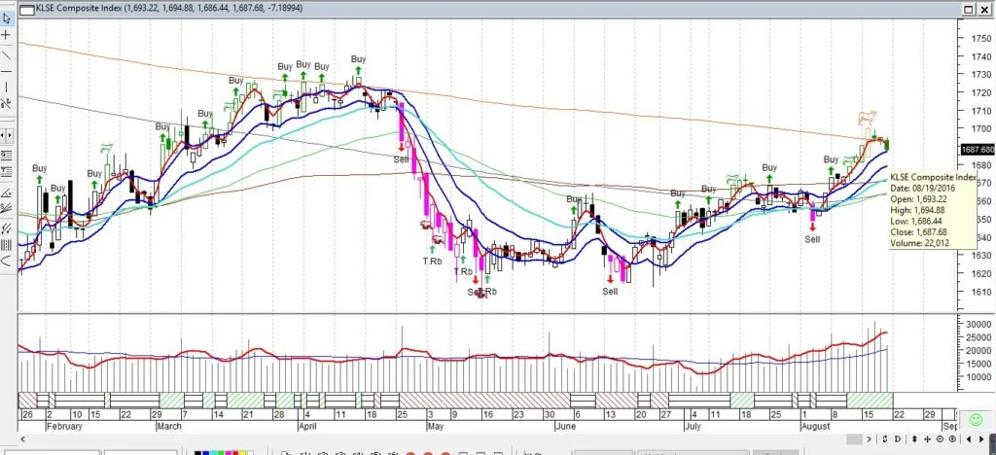Viewport: 996px width, 455px height.
Task: Click the April month label
Action: tap(306, 427)
